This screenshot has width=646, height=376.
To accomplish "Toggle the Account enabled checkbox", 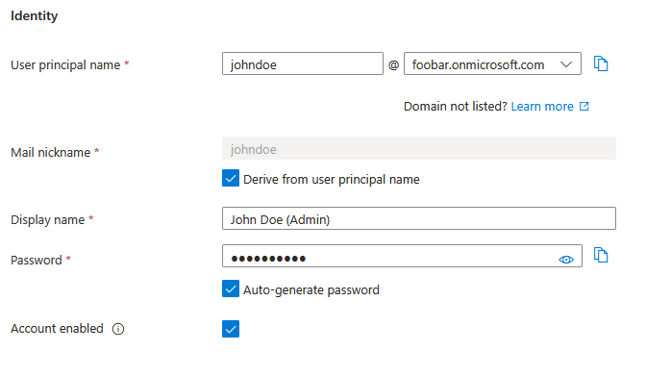I will [231, 329].
